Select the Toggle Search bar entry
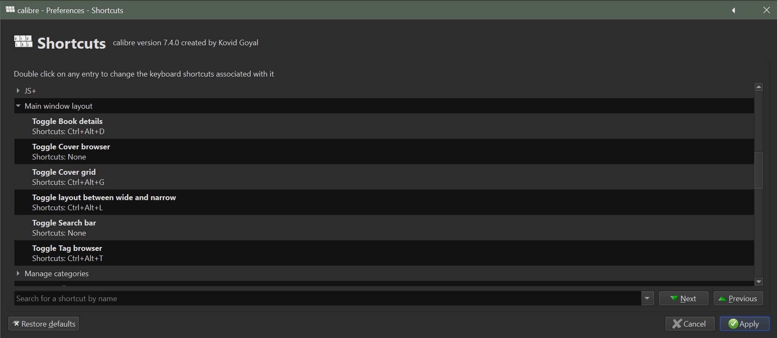The width and height of the screenshot is (777, 338). (x=384, y=228)
